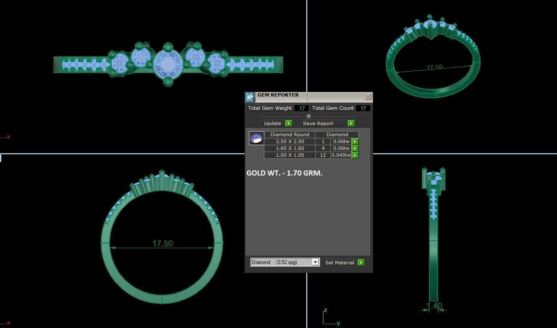Click the quantity 12 cell
Screen dimensions: 557x328
click(x=323, y=155)
